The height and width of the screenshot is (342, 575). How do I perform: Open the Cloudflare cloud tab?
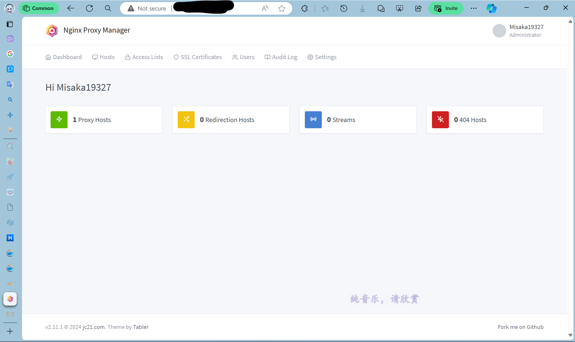[10, 284]
